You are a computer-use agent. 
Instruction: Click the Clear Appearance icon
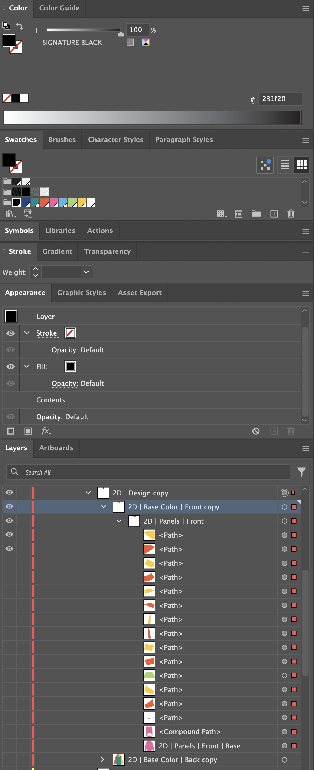[256, 431]
